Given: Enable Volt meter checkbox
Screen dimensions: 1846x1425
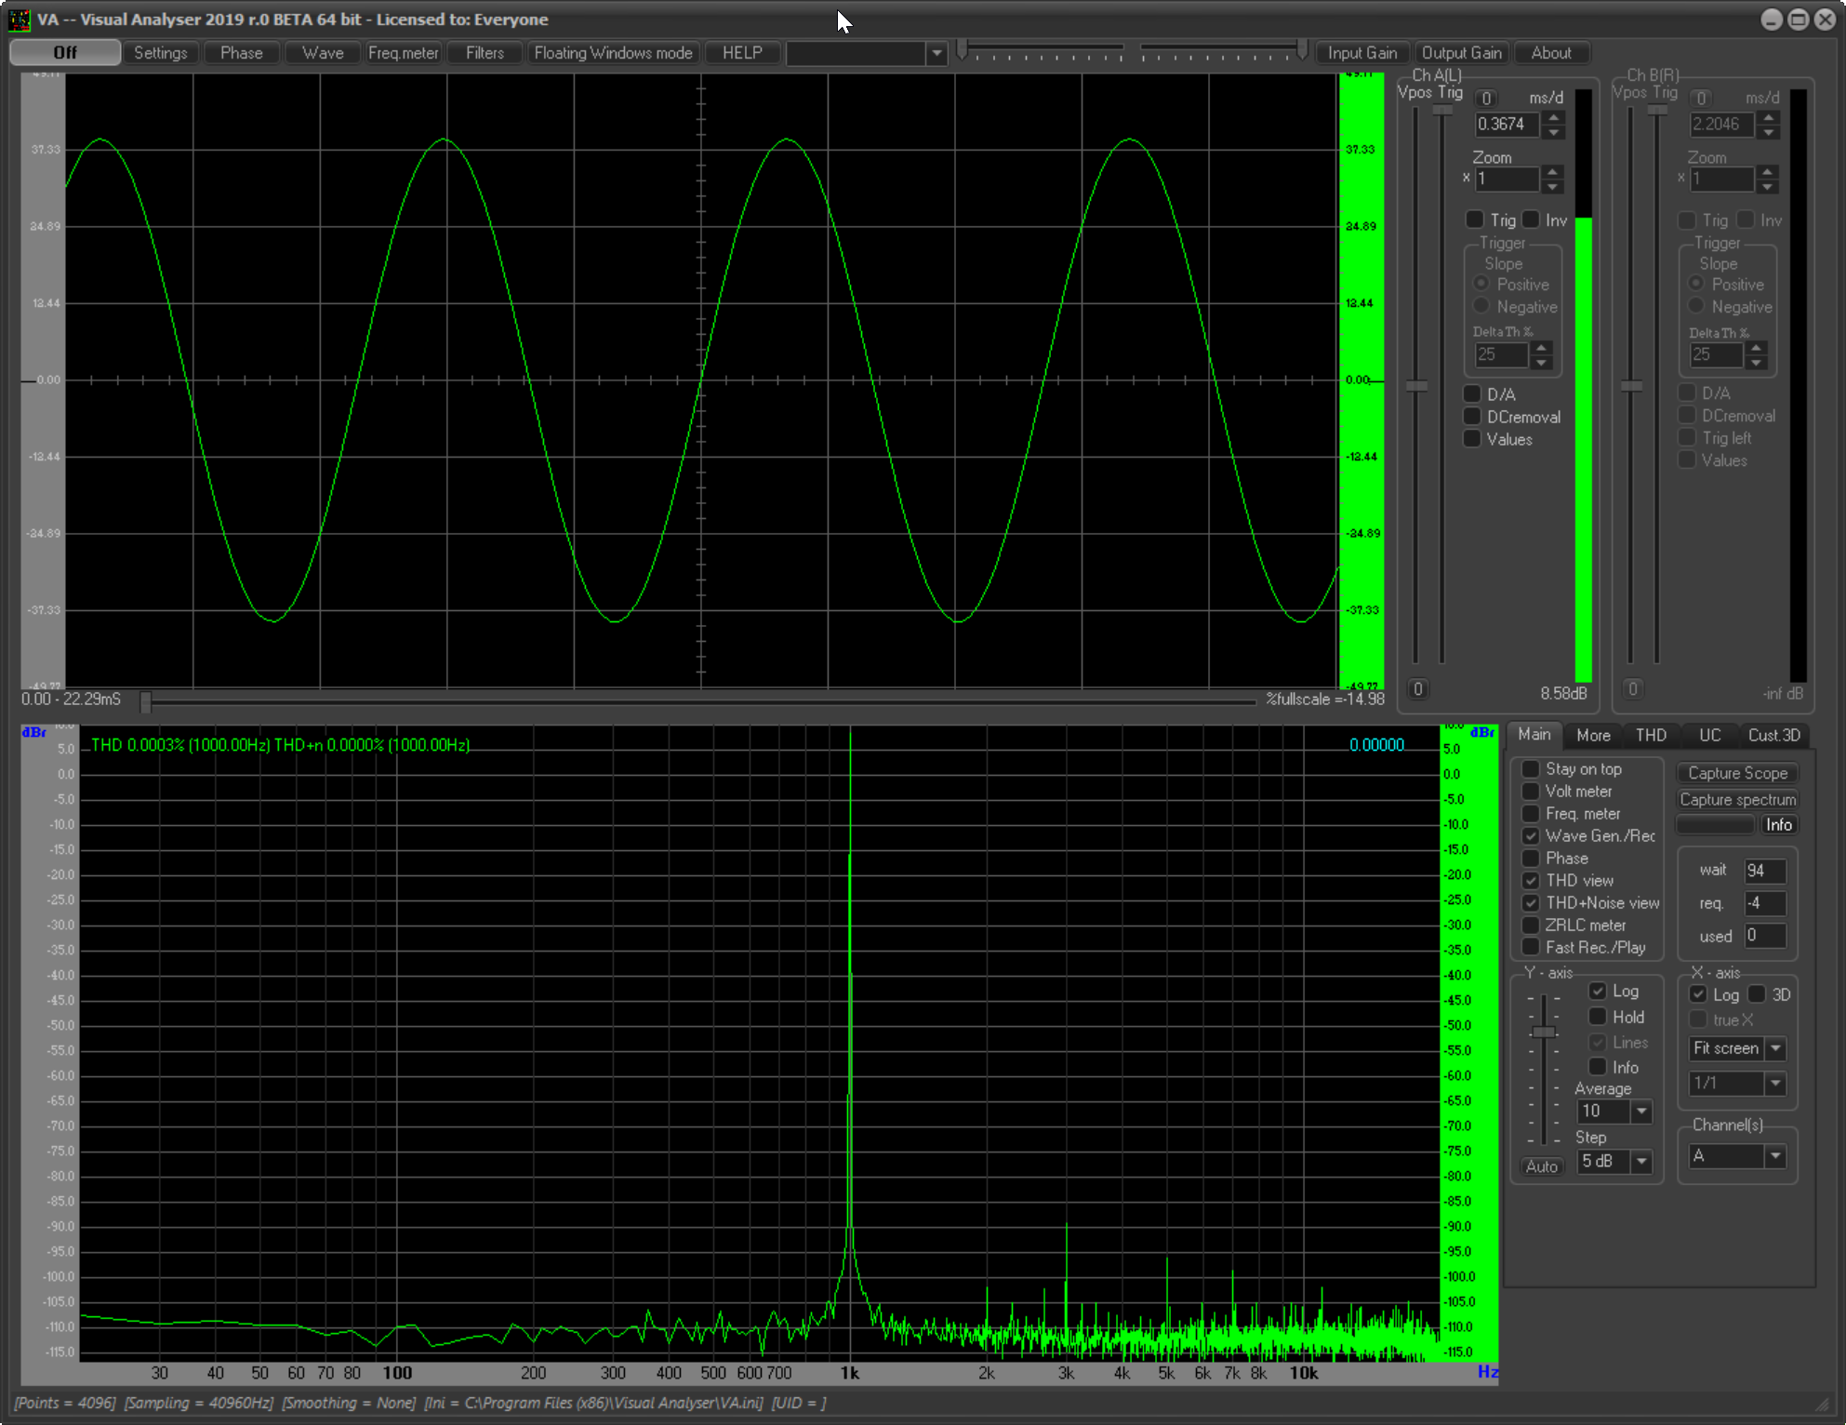Looking at the screenshot, I should click(1530, 792).
